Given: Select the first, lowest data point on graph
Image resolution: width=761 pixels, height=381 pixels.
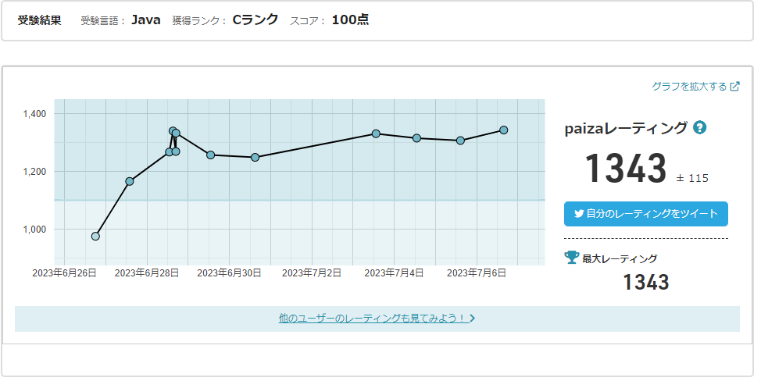Looking at the screenshot, I should click(95, 236).
